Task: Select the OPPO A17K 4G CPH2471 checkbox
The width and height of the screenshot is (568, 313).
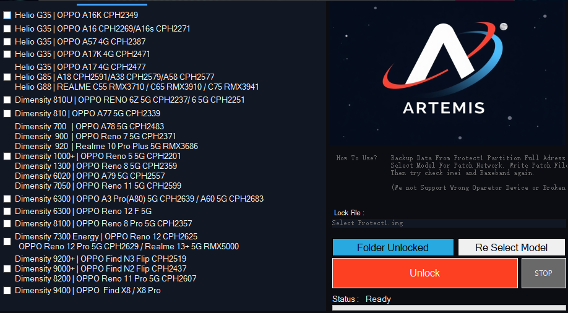Action: coord(7,54)
